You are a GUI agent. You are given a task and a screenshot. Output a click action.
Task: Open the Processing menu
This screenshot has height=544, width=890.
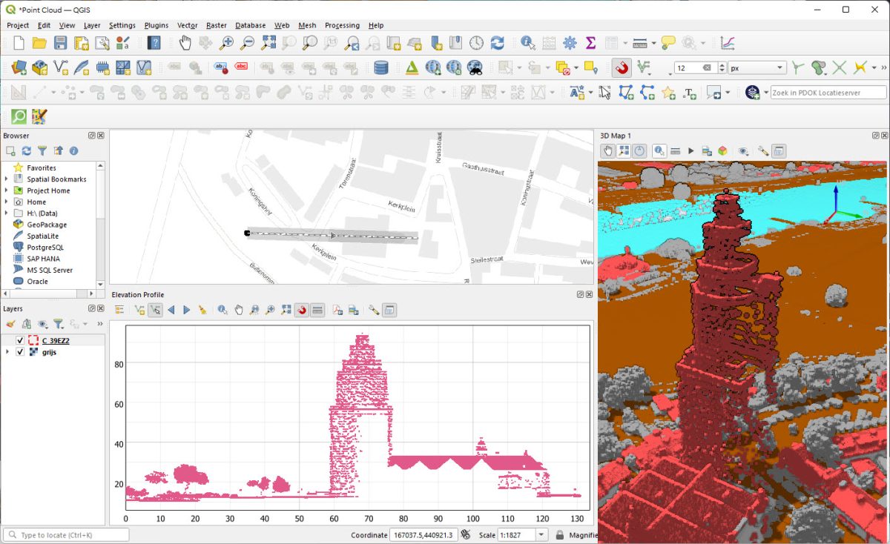pos(342,24)
